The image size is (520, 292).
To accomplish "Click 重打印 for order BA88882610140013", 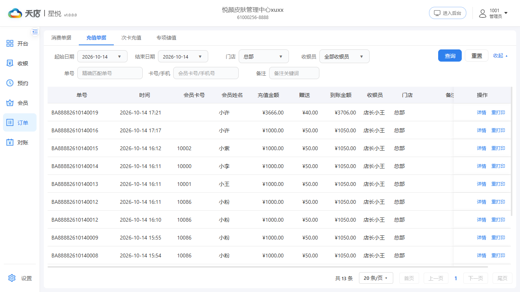I will click(498, 184).
